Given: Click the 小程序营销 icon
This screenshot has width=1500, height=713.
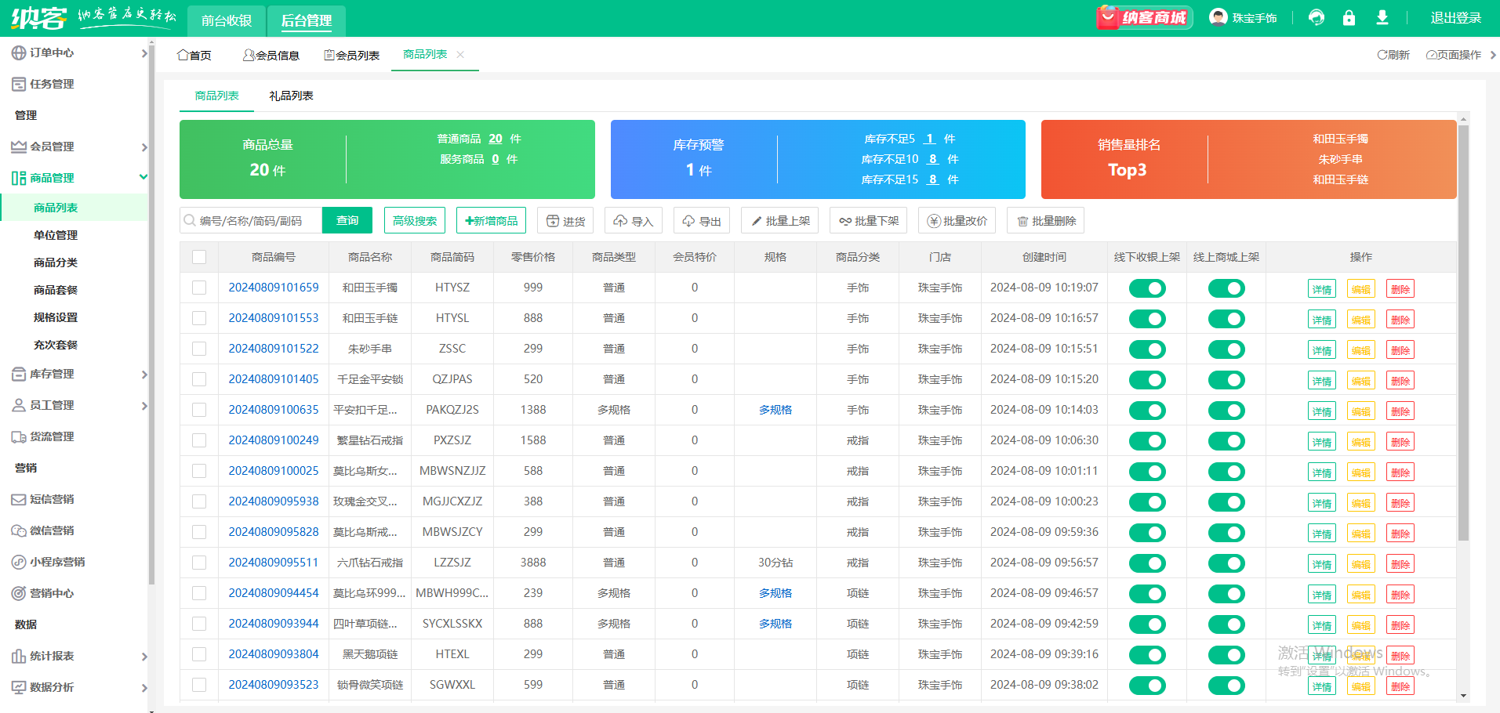Looking at the screenshot, I should pyautogui.click(x=19, y=562).
